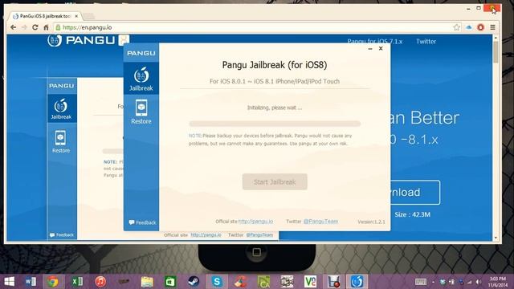Close the PanGu iOS 8 jailbreak tool tab
Viewport: 514px width, 289px height.
point(76,16)
